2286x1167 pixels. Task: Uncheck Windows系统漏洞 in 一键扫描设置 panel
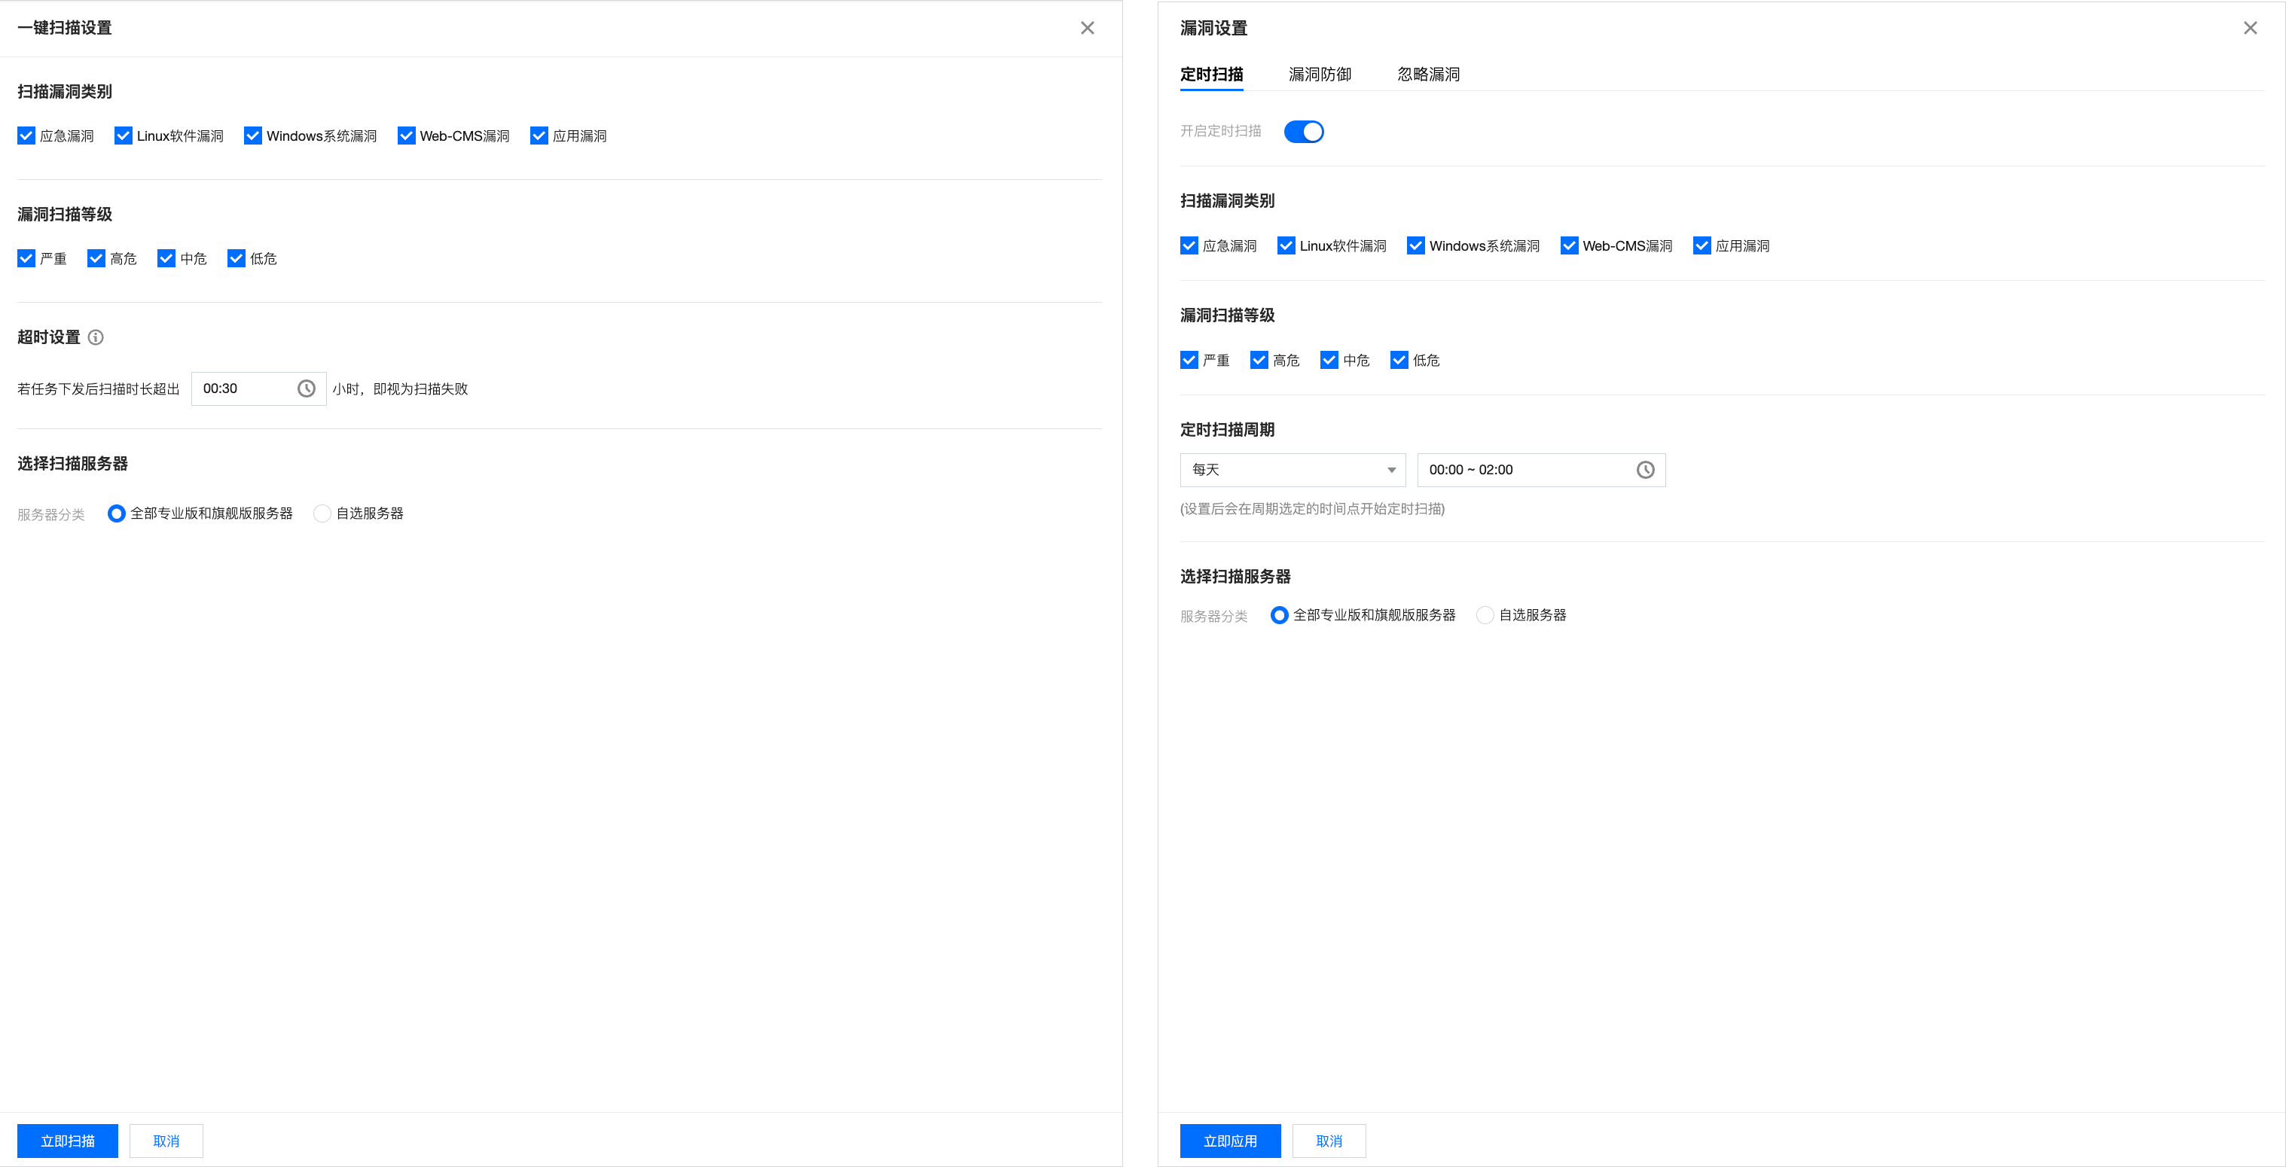[x=253, y=136]
